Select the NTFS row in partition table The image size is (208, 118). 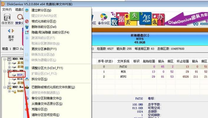(x=150, y=77)
